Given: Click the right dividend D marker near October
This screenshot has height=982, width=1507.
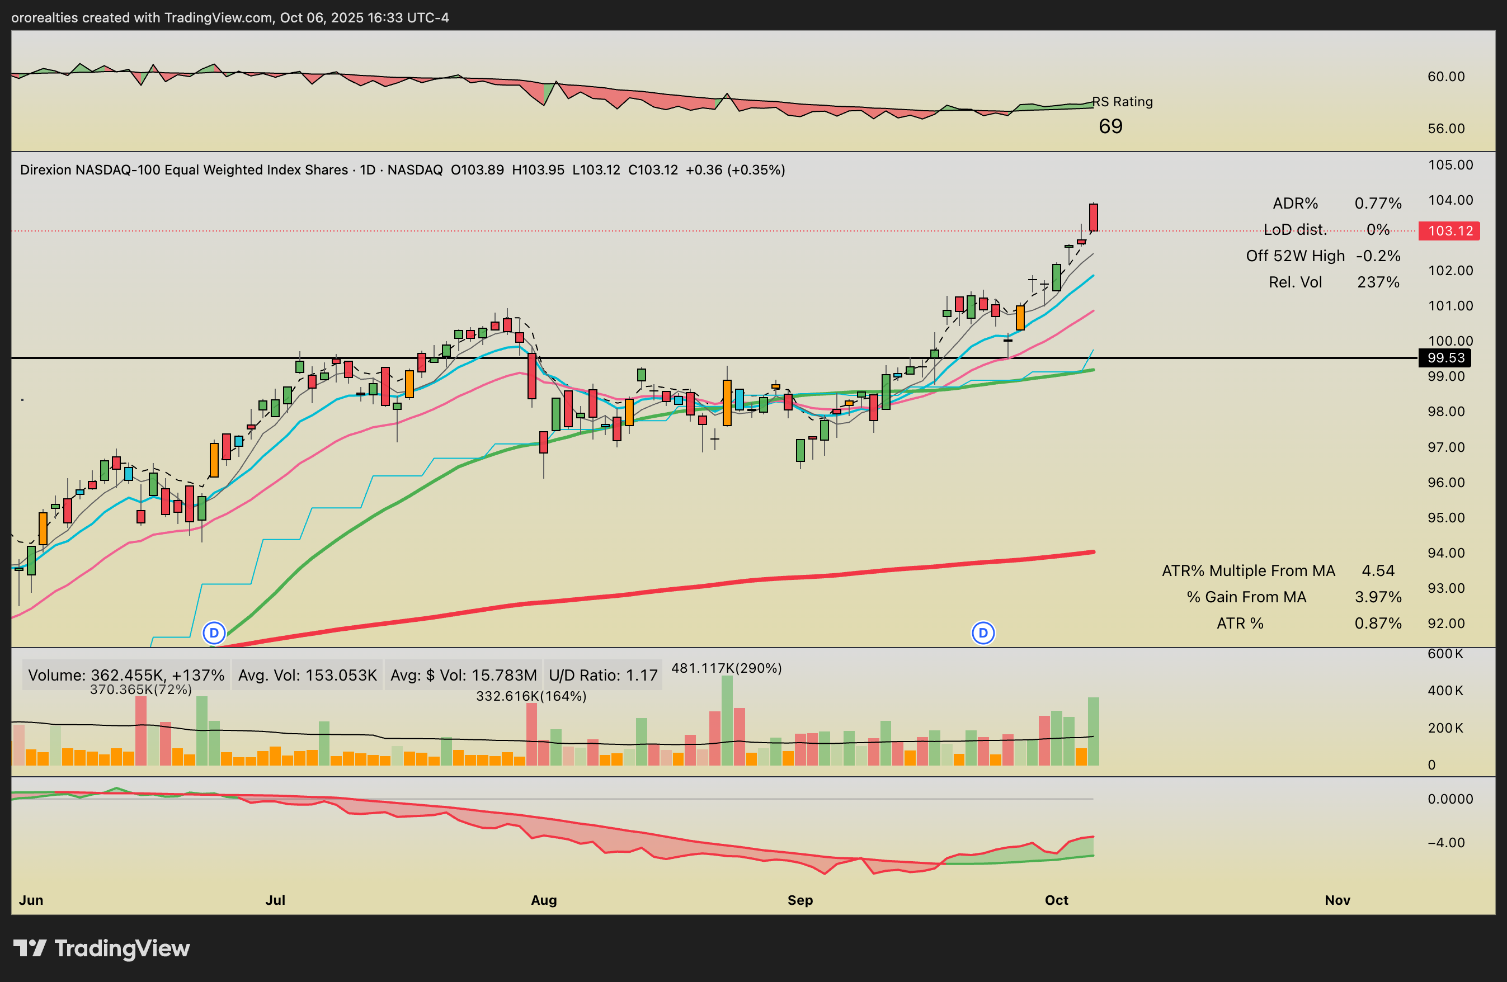Looking at the screenshot, I should [x=983, y=632].
